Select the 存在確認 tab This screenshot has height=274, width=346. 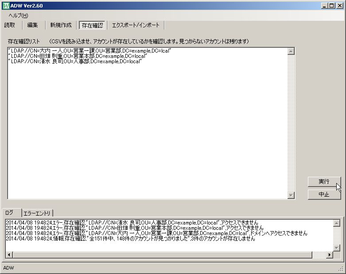tap(92, 25)
